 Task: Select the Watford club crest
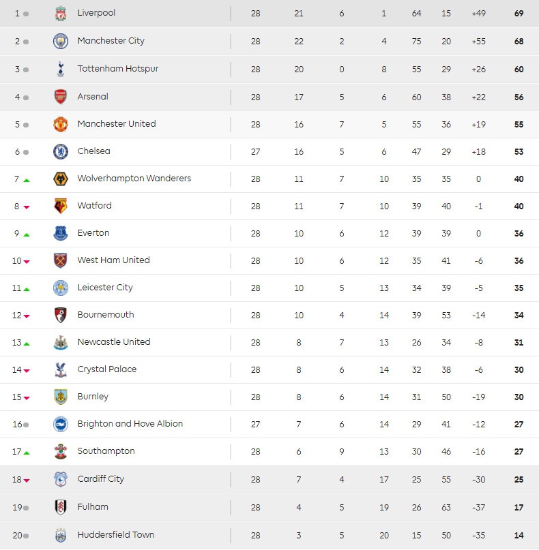(x=61, y=206)
